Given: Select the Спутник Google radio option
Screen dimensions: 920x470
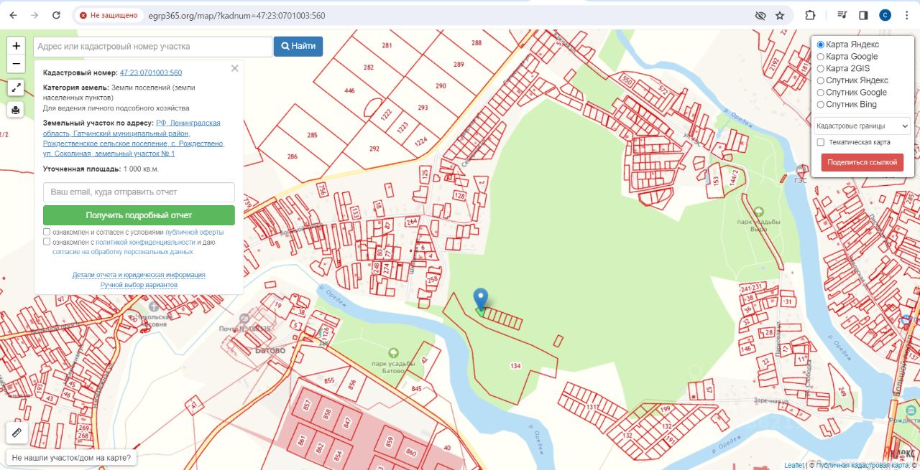Looking at the screenshot, I should [x=821, y=93].
